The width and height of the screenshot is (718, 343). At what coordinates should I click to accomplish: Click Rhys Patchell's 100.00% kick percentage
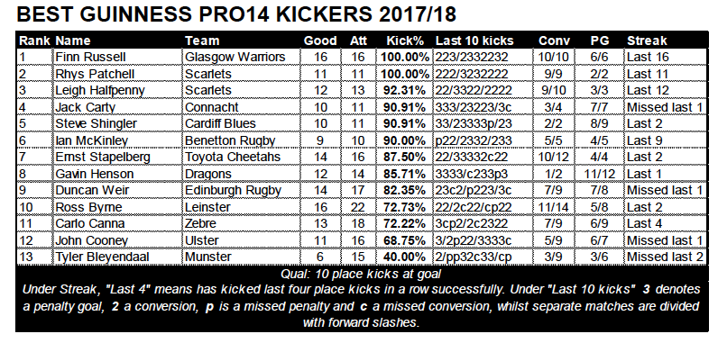coord(407,74)
